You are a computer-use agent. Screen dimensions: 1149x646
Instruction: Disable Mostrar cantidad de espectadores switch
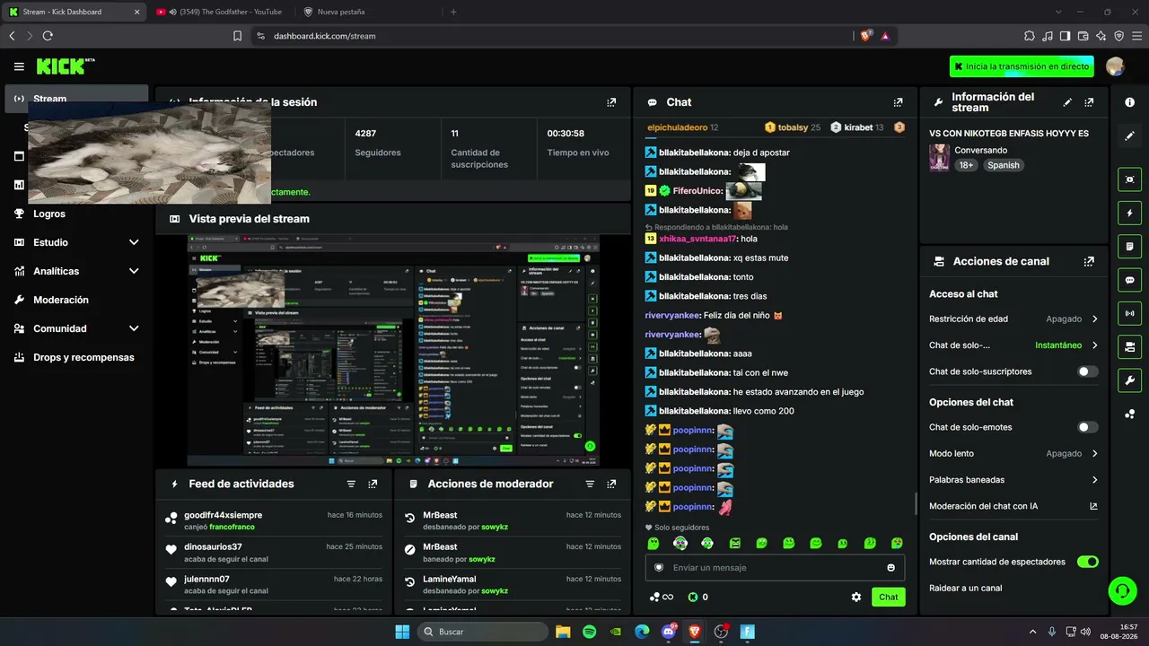pos(1088,562)
